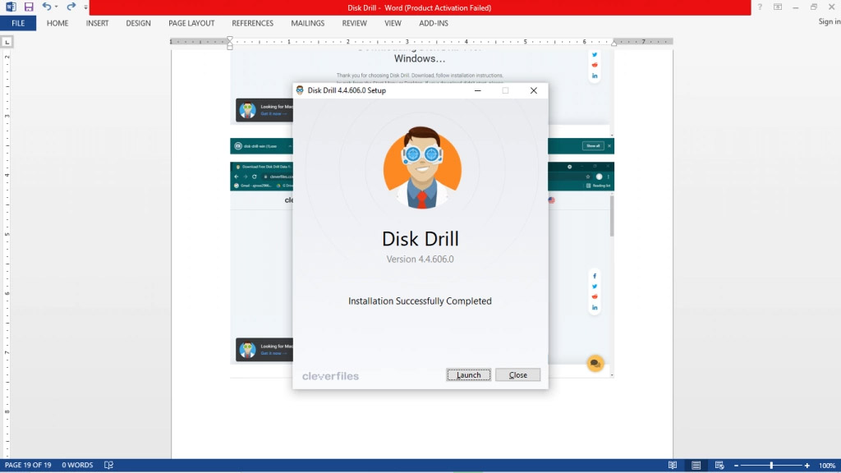The image size is (841, 473).
Task: Open Ribbon Display Options
Action: (778, 7)
